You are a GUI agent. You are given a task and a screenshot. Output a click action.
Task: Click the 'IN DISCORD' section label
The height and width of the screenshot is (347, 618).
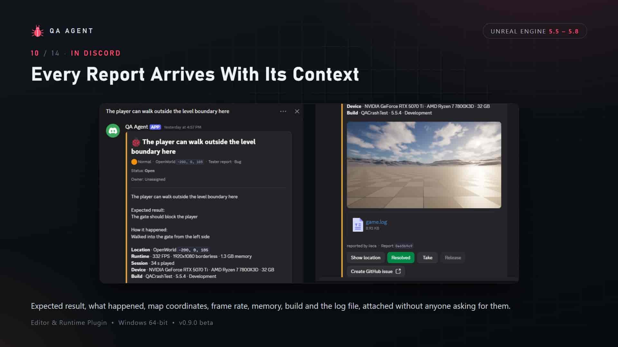pos(96,53)
